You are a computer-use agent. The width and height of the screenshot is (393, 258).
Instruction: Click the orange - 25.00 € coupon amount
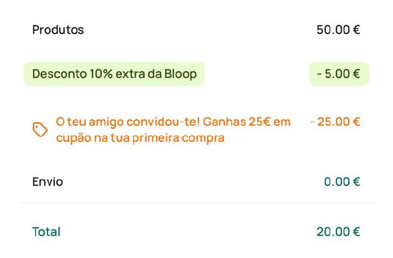[336, 122]
